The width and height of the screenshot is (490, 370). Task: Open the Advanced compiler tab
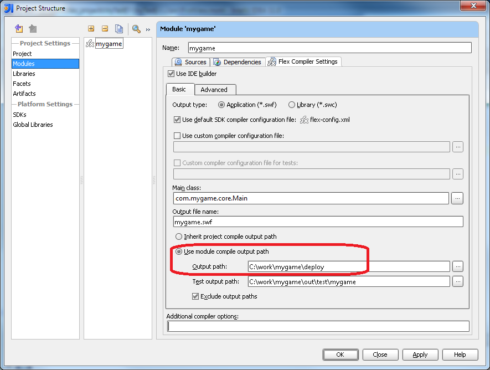pos(214,90)
